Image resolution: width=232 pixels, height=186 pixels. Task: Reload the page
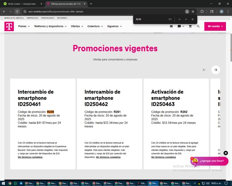[17, 12]
